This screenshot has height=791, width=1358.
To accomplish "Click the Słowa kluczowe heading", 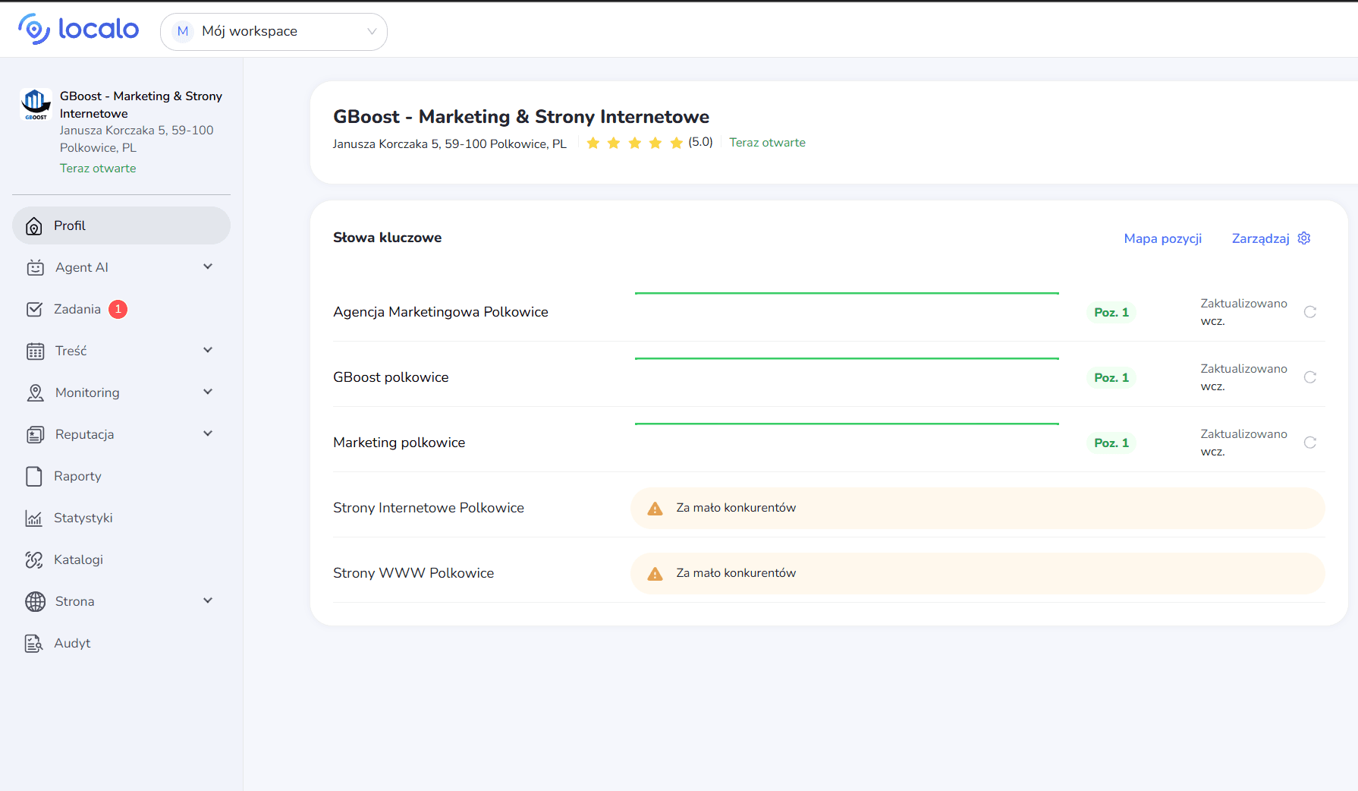I will [x=387, y=238].
